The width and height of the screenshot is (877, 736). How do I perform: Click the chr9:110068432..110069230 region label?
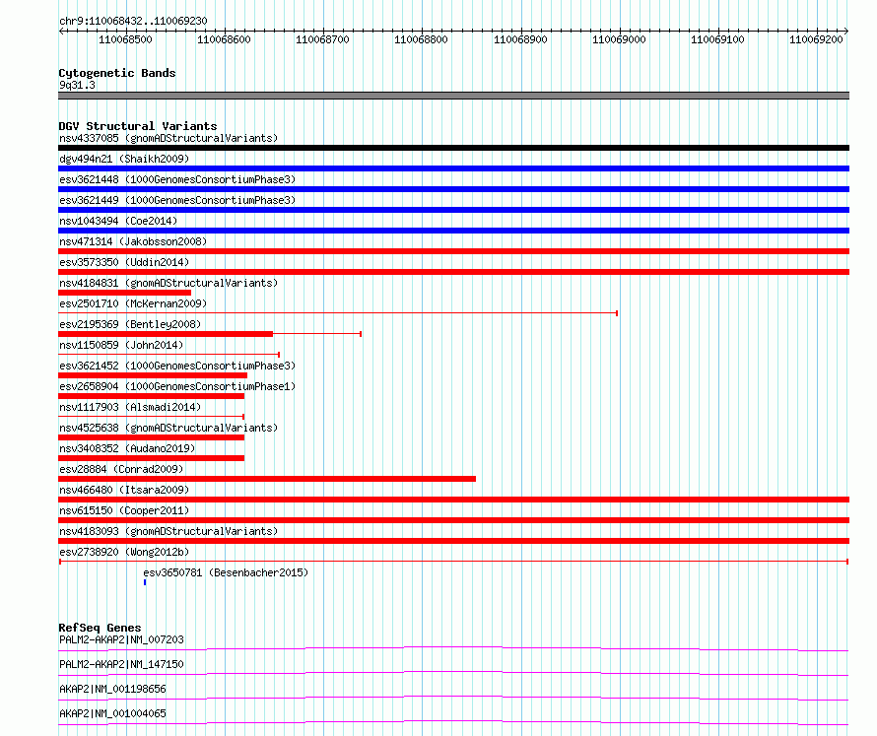pyautogui.click(x=133, y=22)
